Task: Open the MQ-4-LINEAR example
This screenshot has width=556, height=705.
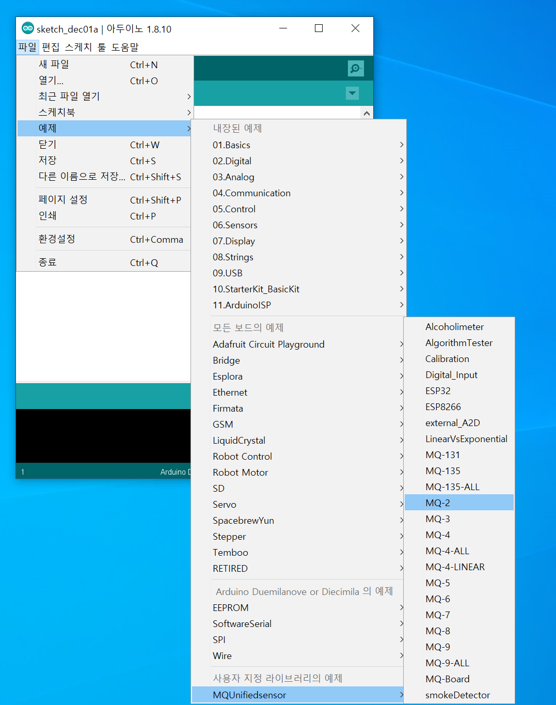Action: (459, 567)
